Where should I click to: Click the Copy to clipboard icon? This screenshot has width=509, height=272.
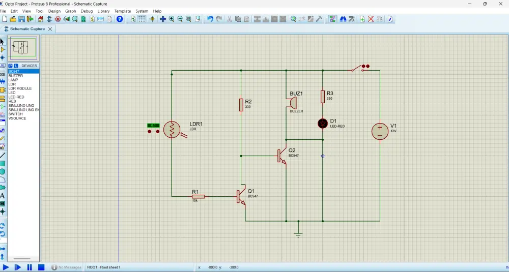point(238,19)
